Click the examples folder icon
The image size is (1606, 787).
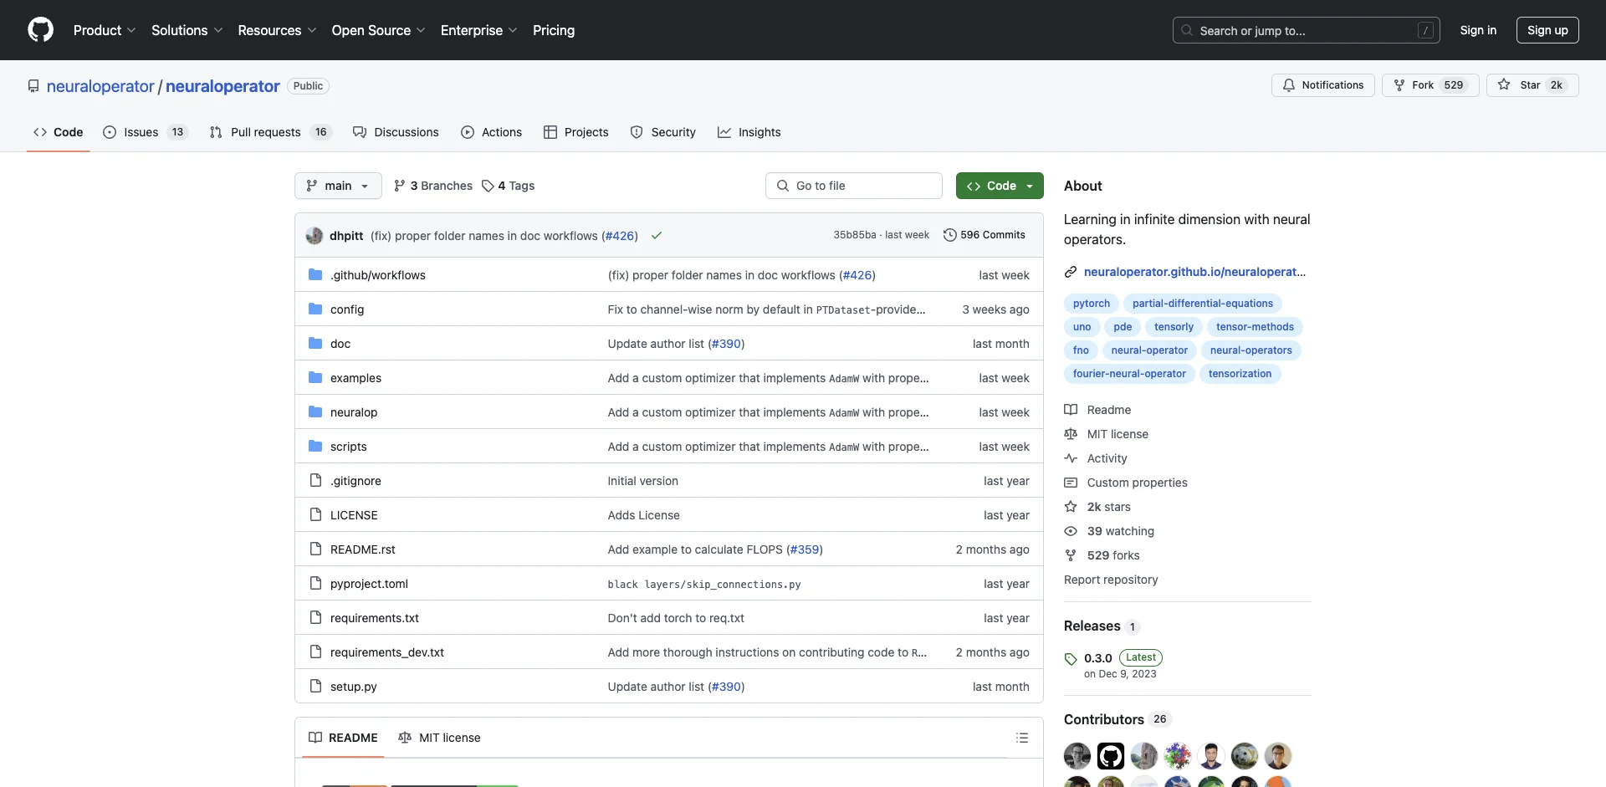pyautogui.click(x=315, y=378)
